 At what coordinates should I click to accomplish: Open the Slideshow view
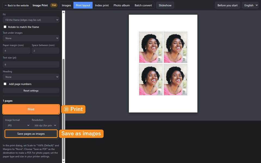[x=165, y=5]
